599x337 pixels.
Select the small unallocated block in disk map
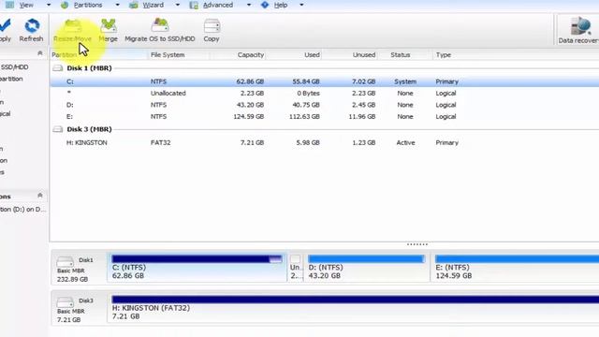[296, 268]
